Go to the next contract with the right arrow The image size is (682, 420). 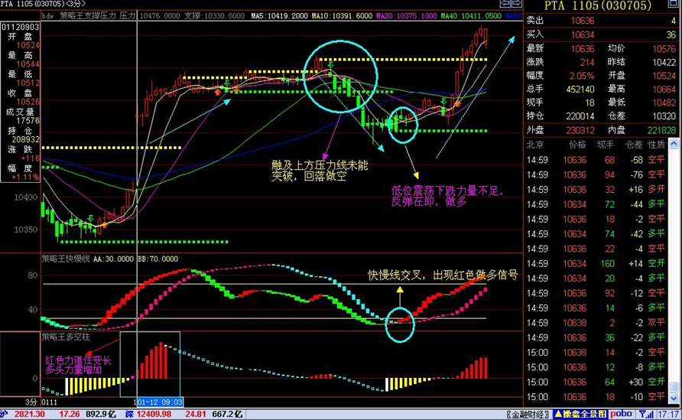point(516,4)
